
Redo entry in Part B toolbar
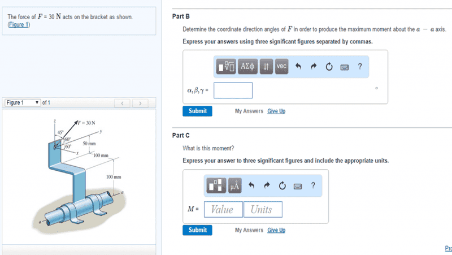pyautogui.click(x=314, y=67)
